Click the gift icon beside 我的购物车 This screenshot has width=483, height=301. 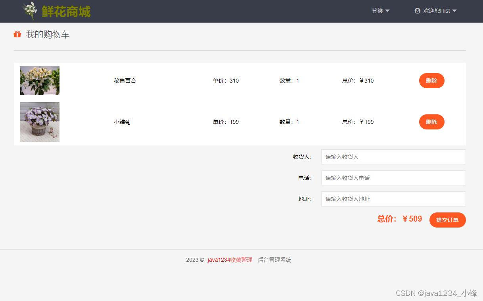(x=17, y=34)
